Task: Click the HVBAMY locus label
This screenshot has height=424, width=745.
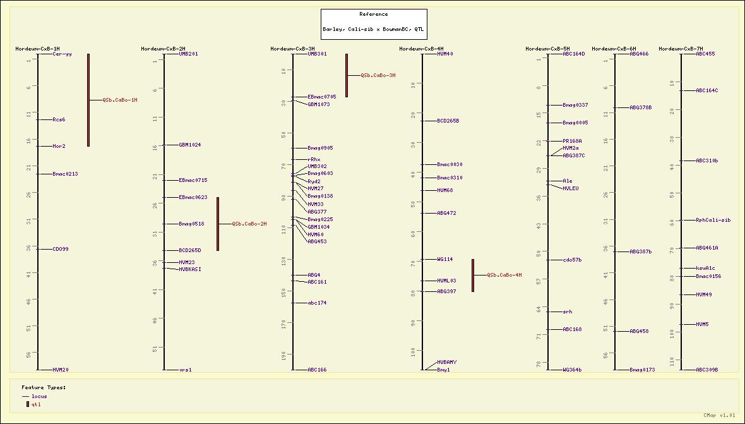Action: click(446, 362)
